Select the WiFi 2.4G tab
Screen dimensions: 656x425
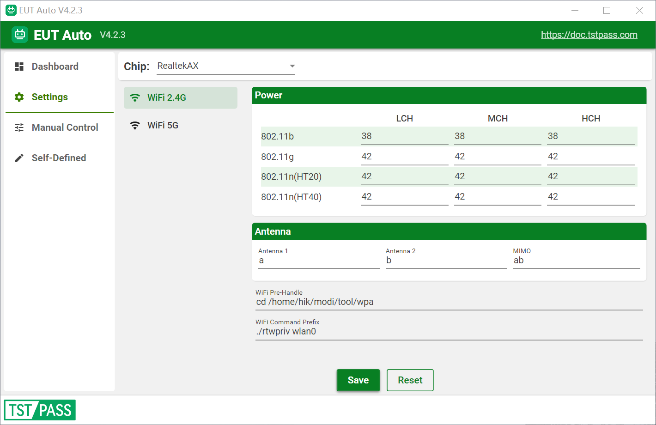[181, 97]
